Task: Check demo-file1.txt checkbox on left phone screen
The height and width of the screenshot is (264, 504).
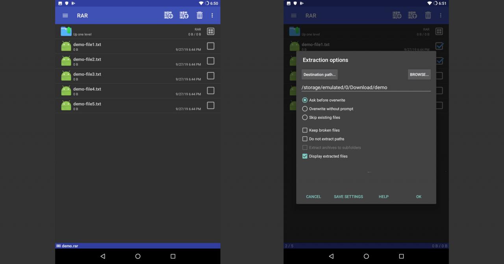Action: click(211, 46)
